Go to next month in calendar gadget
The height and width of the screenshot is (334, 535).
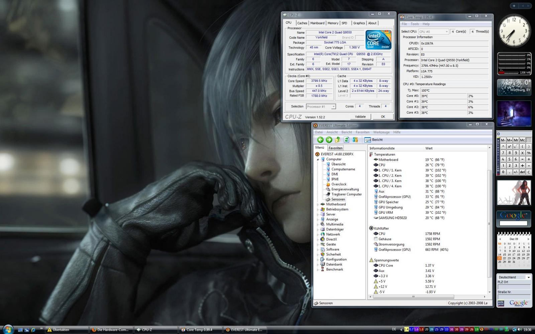tap(528, 239)
